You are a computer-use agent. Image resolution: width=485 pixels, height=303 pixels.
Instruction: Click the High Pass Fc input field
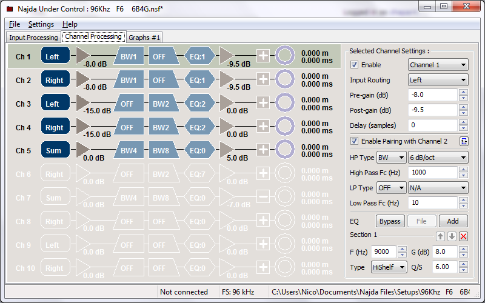coord(433,173)
